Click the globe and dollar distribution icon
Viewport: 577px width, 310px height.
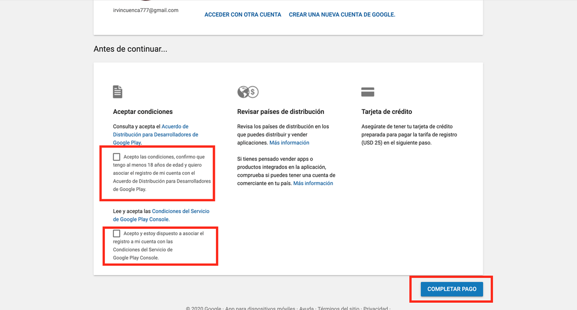(x=248, y=92)
